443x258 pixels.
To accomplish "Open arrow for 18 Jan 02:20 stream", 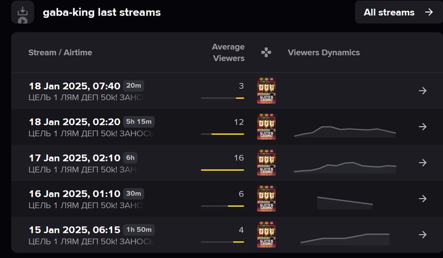I will tap(423, 126).
